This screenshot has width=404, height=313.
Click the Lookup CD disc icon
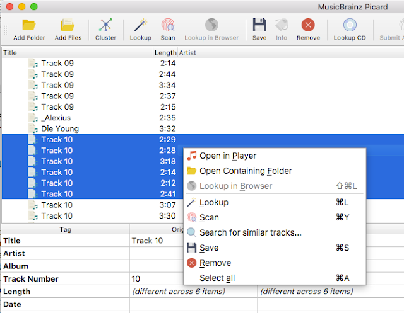click(x=350, y=25)
